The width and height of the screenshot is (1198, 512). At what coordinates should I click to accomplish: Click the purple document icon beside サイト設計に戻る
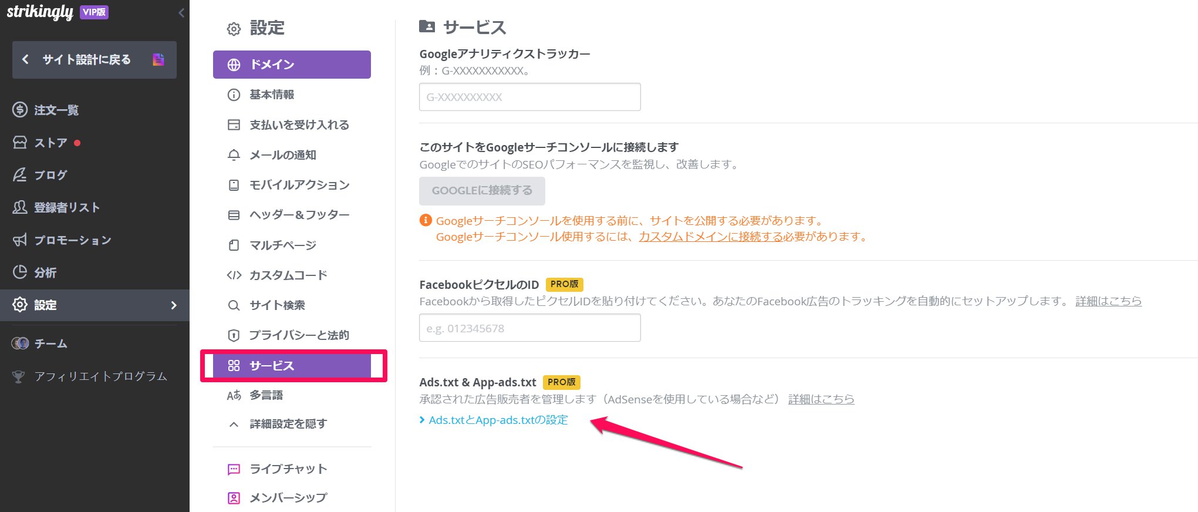point(158,59)
